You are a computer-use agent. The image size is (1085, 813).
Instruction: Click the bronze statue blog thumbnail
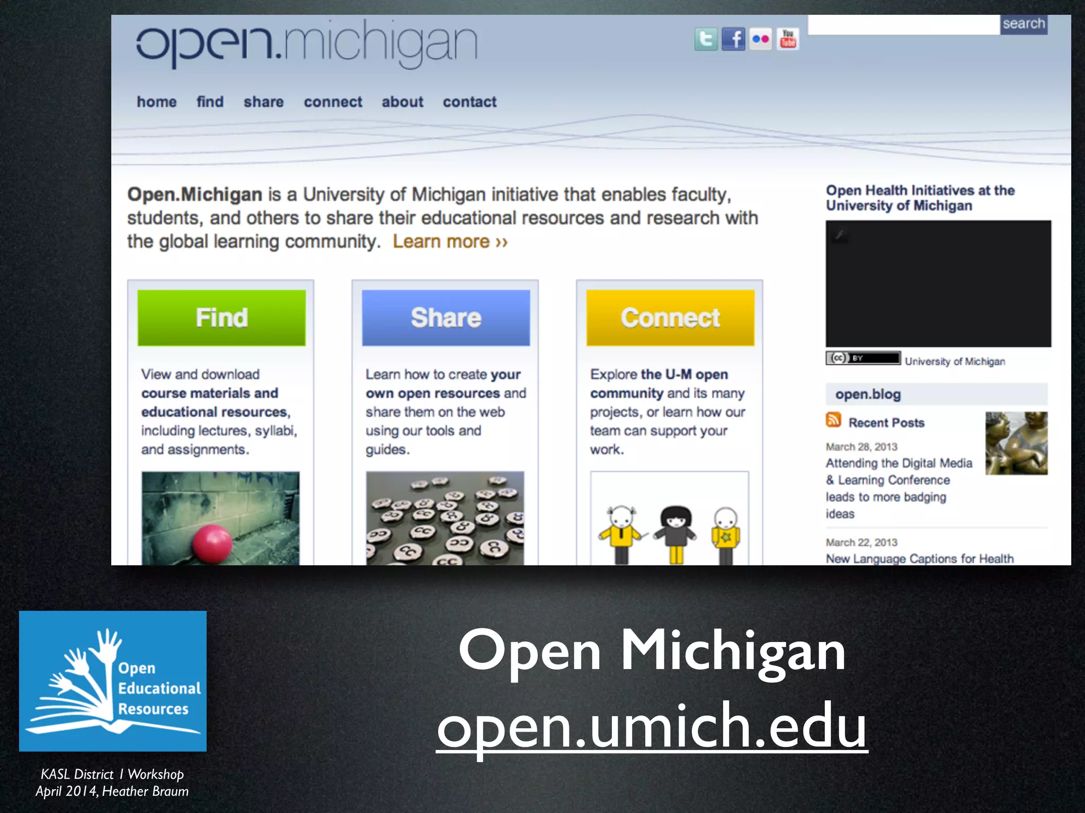[x=1016, y=443]
